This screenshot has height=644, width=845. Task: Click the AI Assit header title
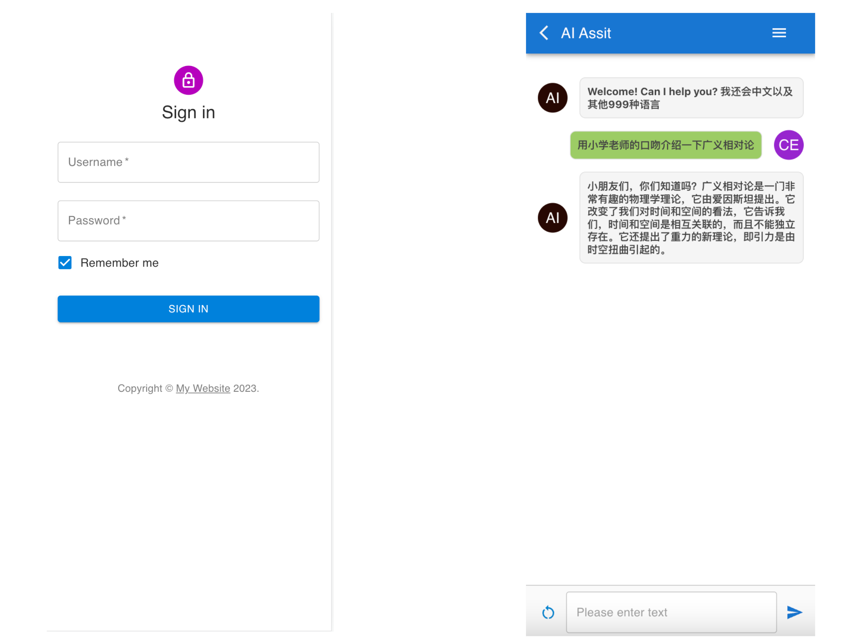tap(585, 33)
